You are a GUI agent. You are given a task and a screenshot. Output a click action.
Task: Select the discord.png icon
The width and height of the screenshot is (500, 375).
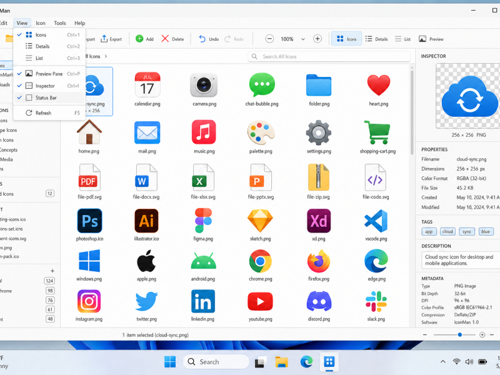click(x=319, y=306)
